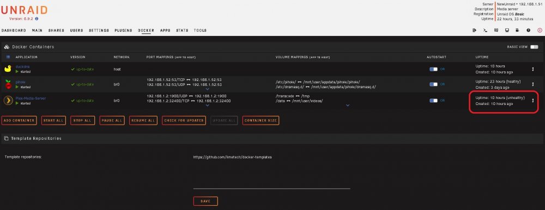Click the move handle on pihole row
Screen dimensions: 545x210
click(533, 84)
